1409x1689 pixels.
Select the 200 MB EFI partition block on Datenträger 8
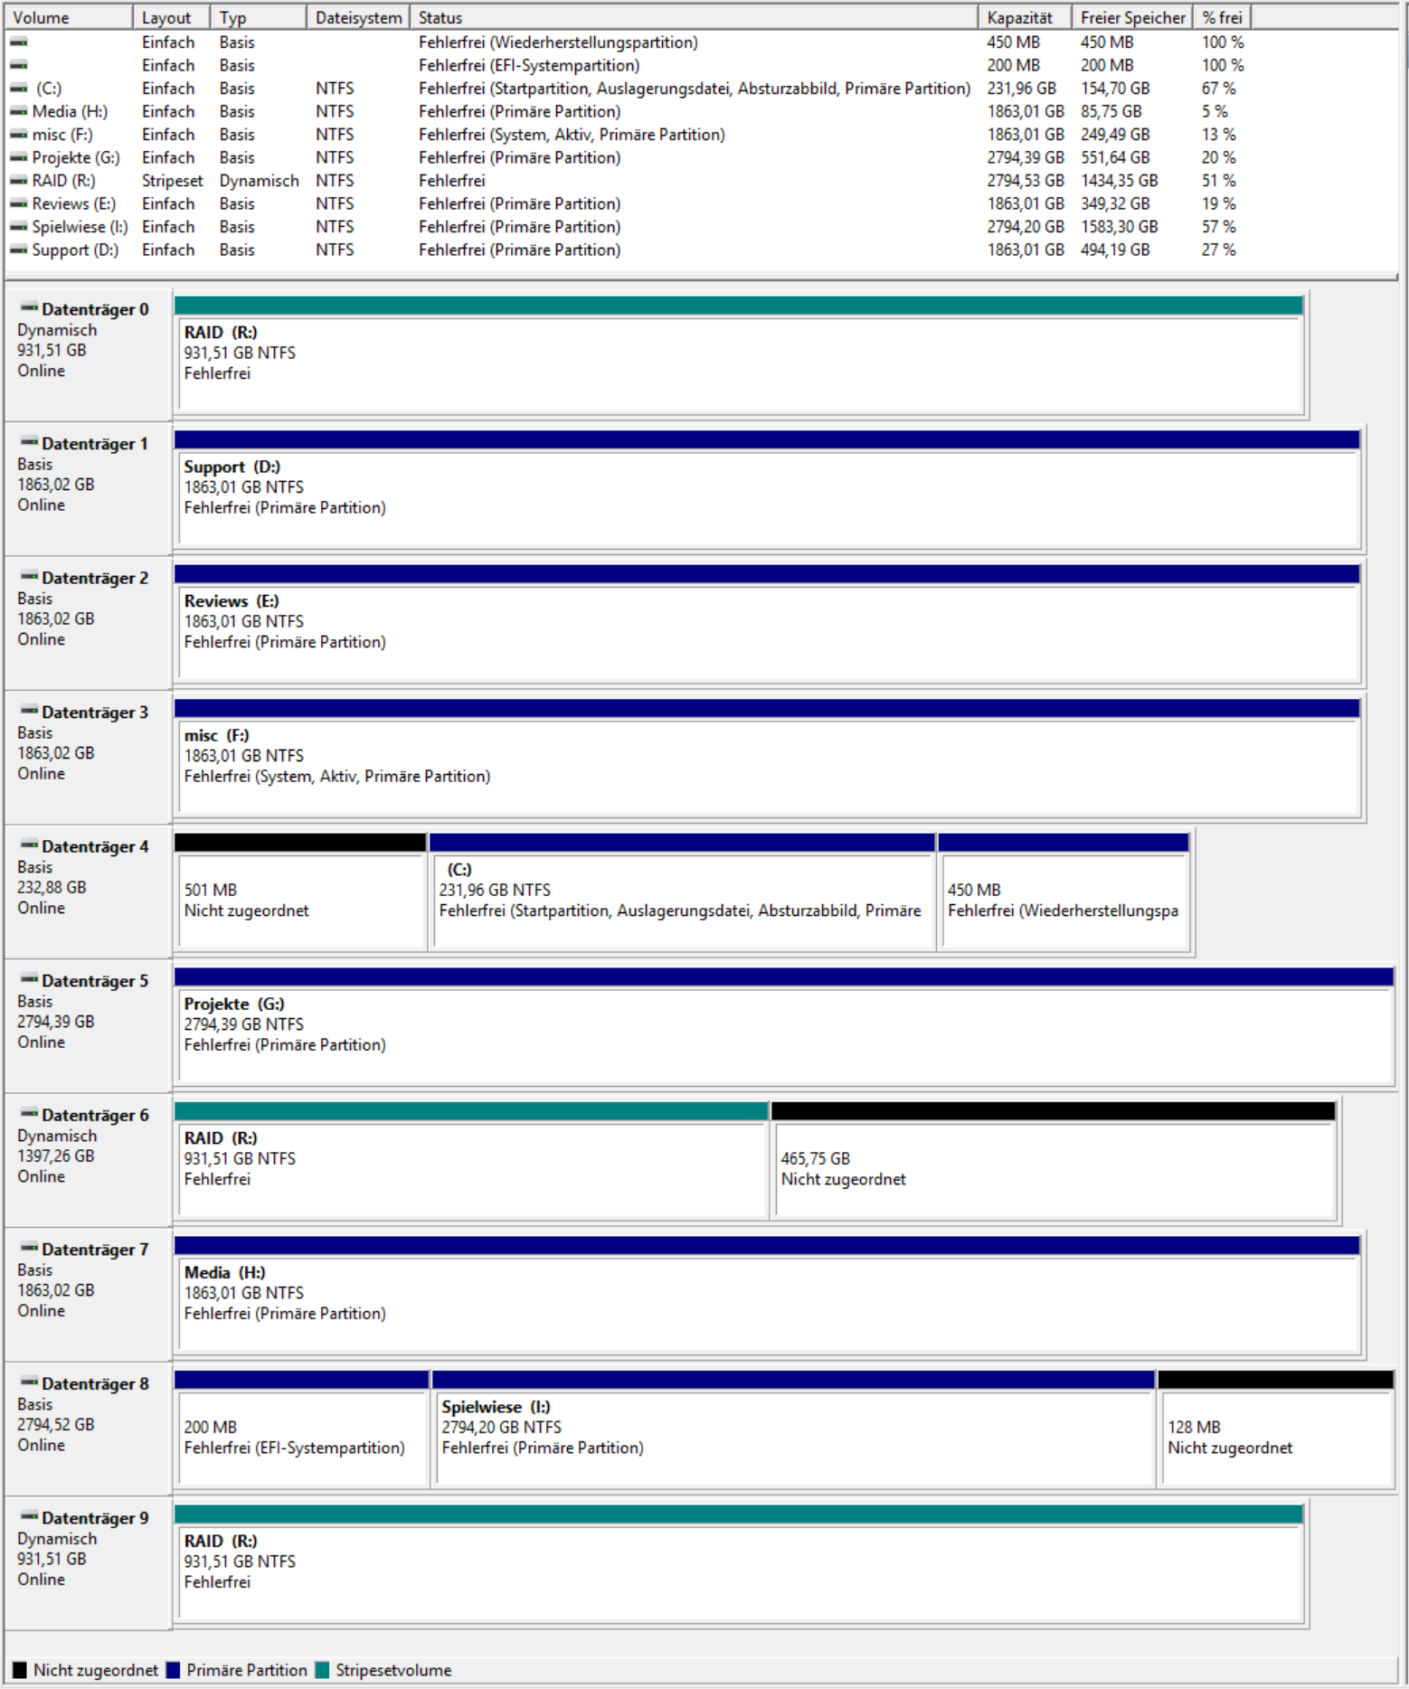pyautogui.click(x=301, y=1429)
